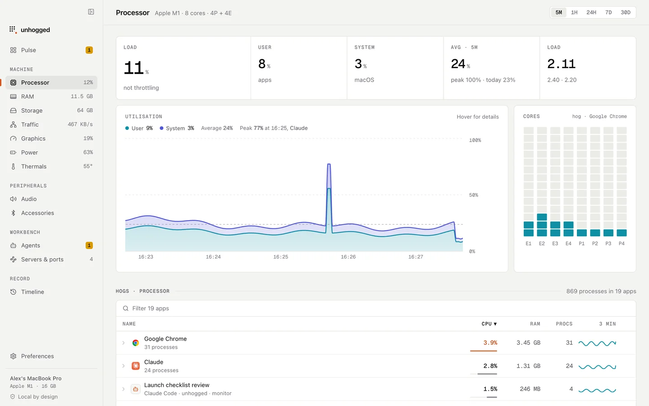Open the Timeline page label
The height and width of the screenshot is (406, 649).
coord(32,292)
